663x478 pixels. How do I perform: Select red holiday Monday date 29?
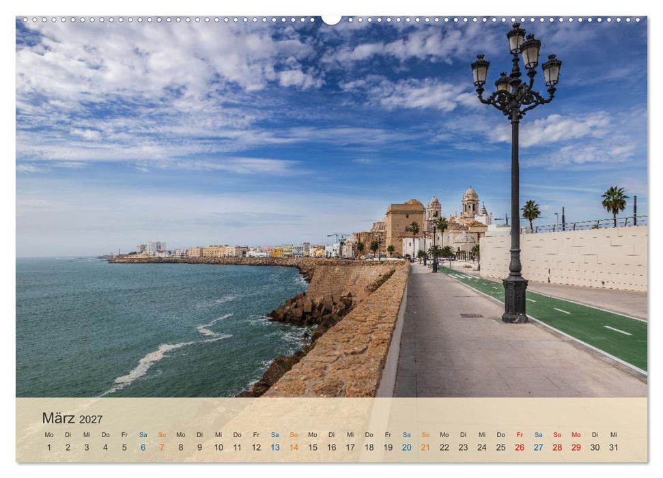pyautogui.click(x=576, y=447)
